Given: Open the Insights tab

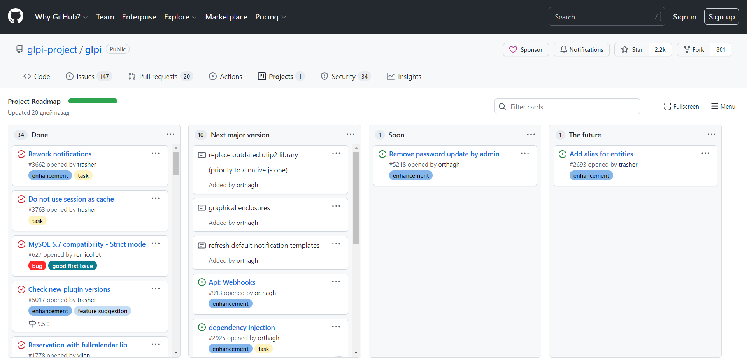Looking at the screenshot, I should [404, 77].
